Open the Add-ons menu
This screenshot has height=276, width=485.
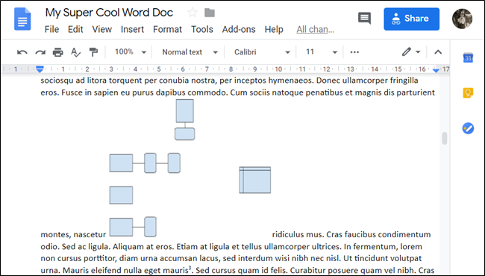coord(239,29)
